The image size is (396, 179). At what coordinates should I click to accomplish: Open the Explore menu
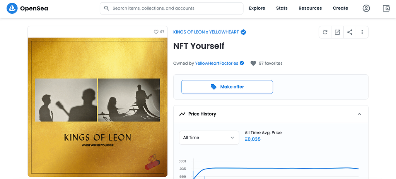coord(257,8)
